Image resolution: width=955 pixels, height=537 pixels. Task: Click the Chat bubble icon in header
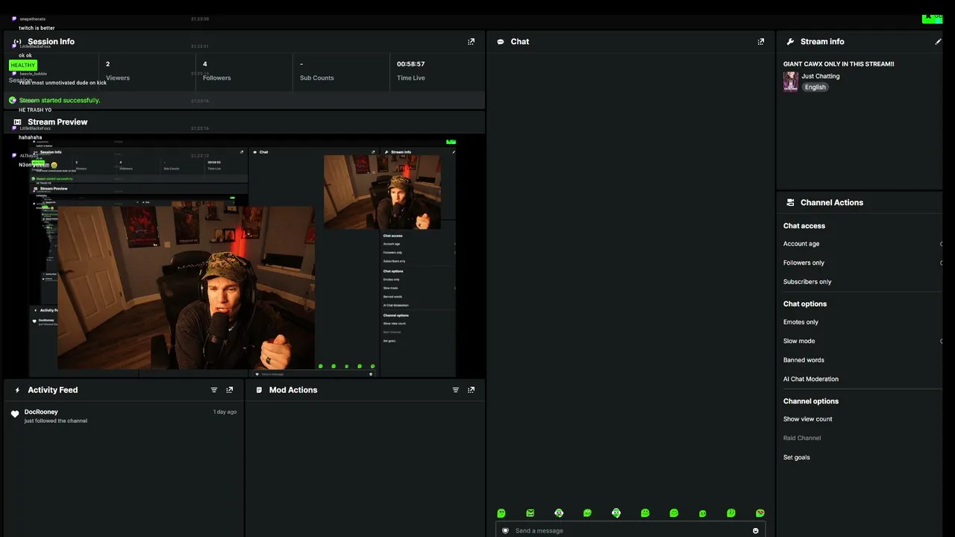pyautogui.click(x=501, y=42)
